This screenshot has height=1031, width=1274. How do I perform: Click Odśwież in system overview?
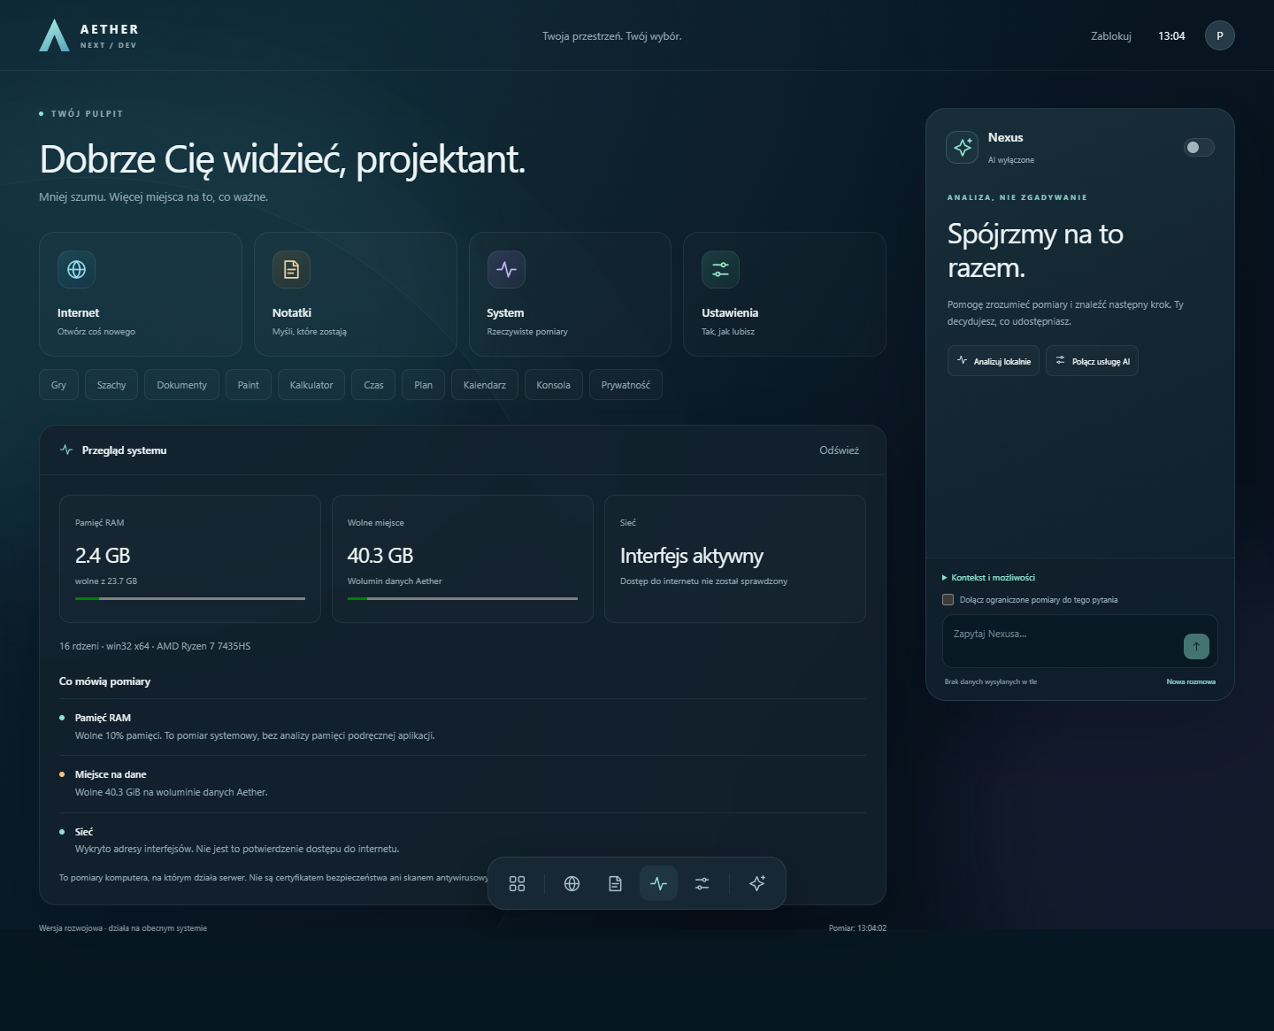tap(840, 450)
